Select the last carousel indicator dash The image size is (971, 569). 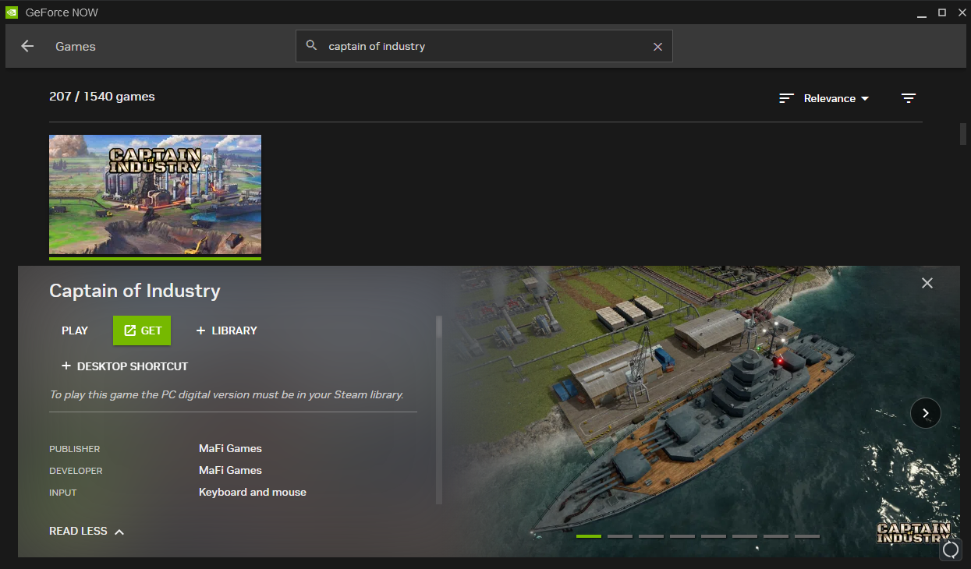807,536
